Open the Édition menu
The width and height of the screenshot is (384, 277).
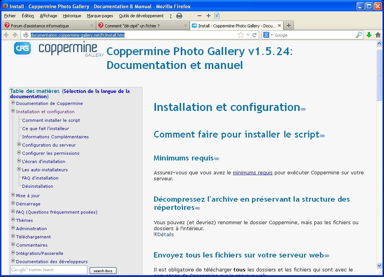coord(28,16)
